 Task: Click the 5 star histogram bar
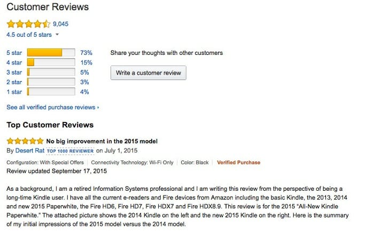51,53
